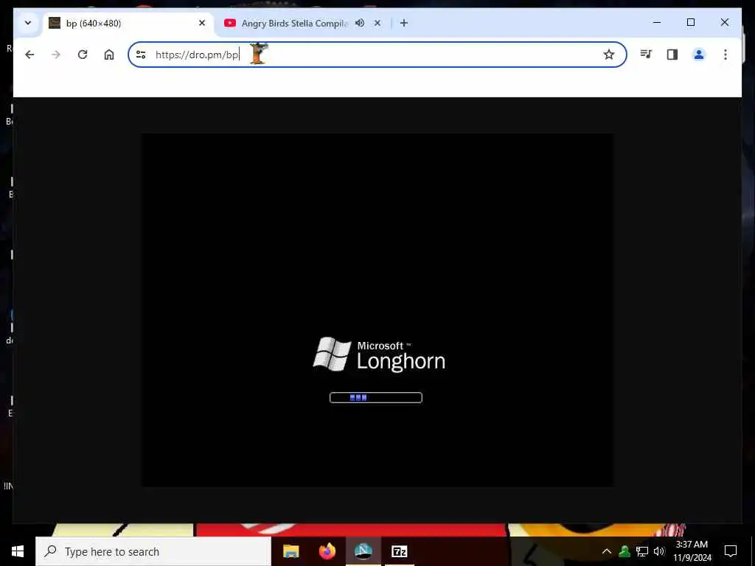The image size is (755, 566).
Task: Open the notification center
Action: pos(731,551)
